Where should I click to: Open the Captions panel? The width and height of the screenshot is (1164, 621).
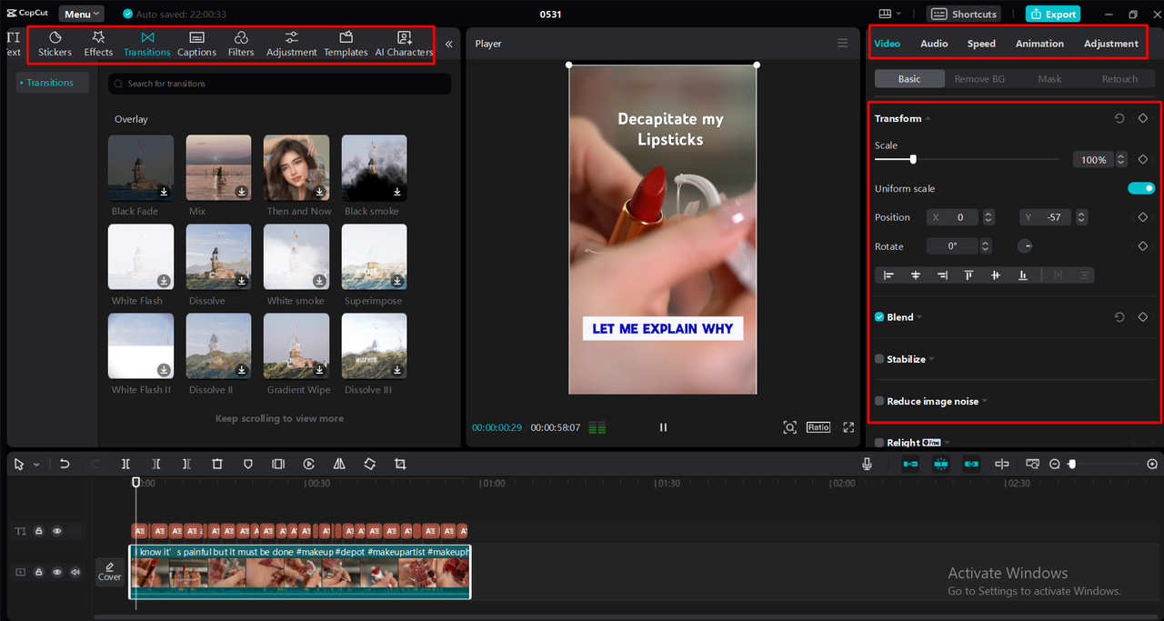click(196, 44)
